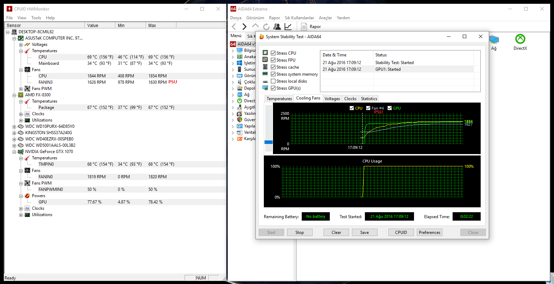The width and height of the screenshot is (554, 284).
Task: Click the AIDA64 forward navigation arrow
Action: click(245, 27)
